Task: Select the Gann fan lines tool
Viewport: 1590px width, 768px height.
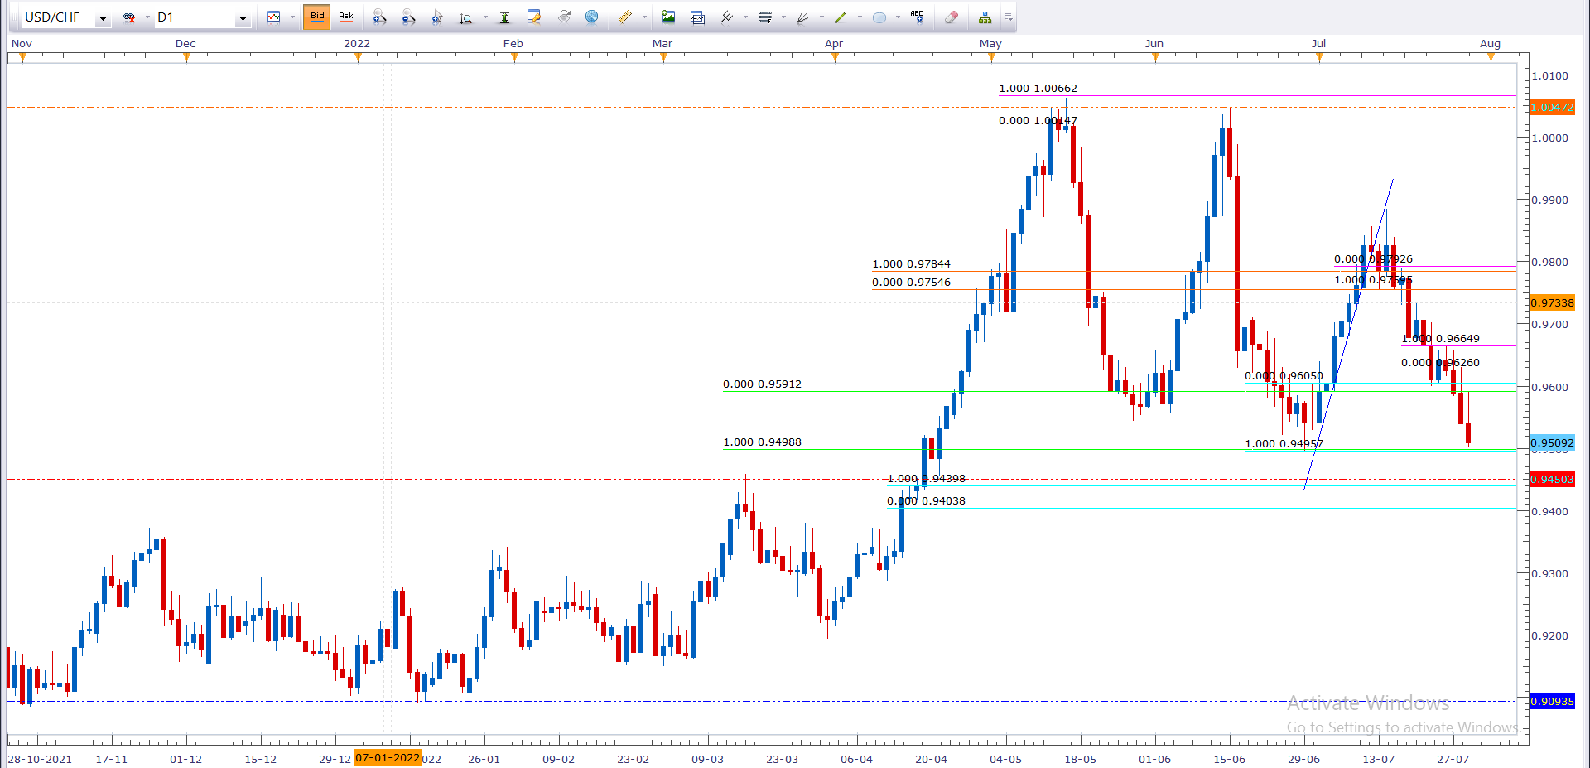Action: [x=802, y=17]
